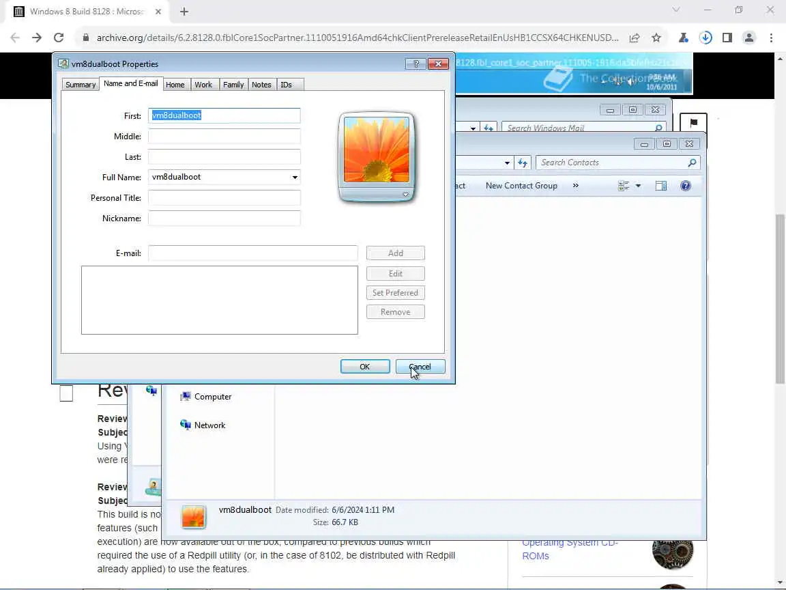Click the lock site info icon

[x=86, y=38]
